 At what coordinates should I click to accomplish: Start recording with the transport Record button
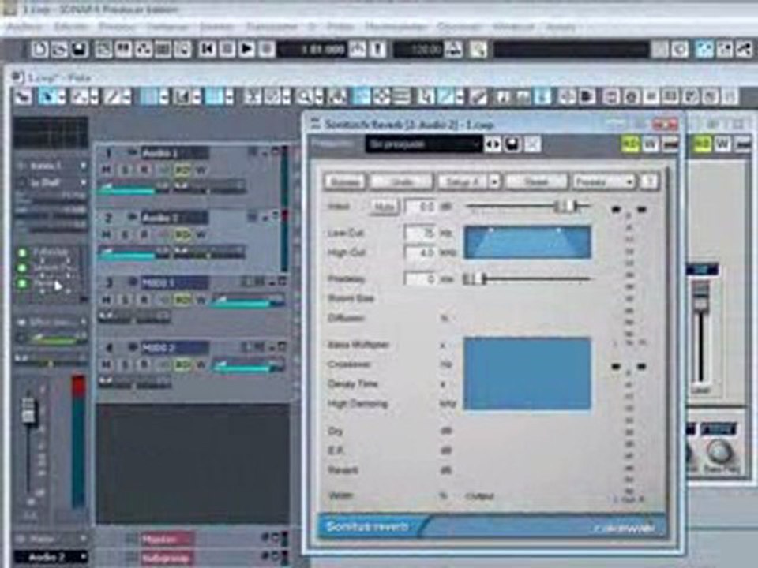coord(266,49)
